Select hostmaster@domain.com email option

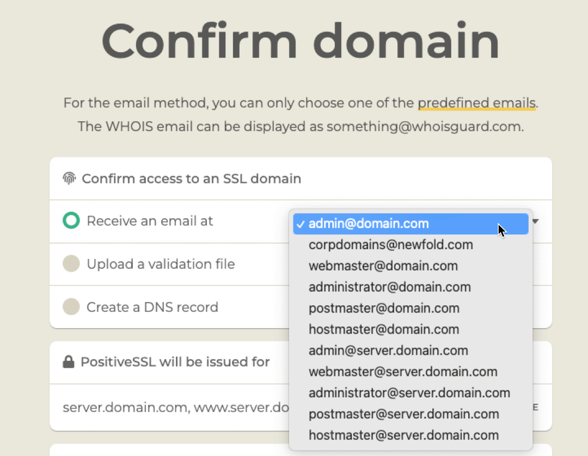click(x=411, y=329)
